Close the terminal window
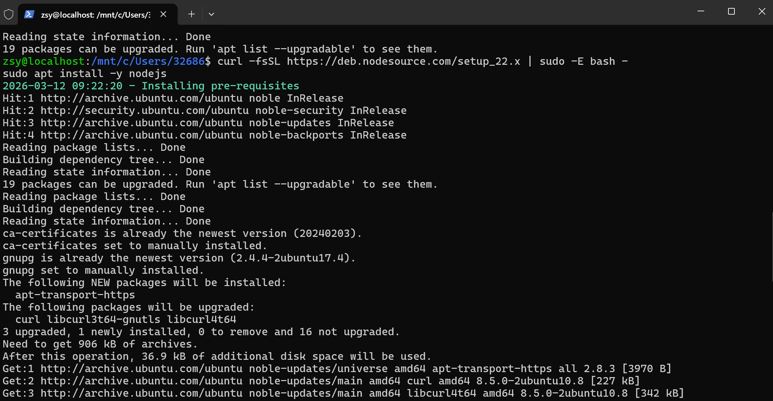Viewport: 773px width, 401px height. [x=762, y=12]
